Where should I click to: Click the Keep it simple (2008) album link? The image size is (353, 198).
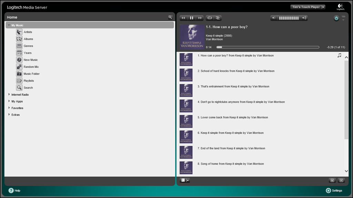(219, 36)
